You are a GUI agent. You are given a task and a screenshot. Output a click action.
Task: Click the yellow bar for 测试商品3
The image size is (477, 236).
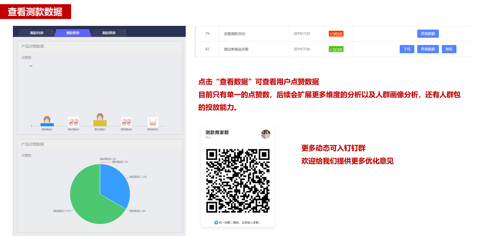100,123
